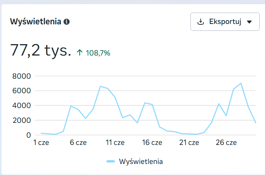The height and width of the screenshot is (175, 265).
Task: Click the green upward arrow trend icon
Action: [79, 52]
